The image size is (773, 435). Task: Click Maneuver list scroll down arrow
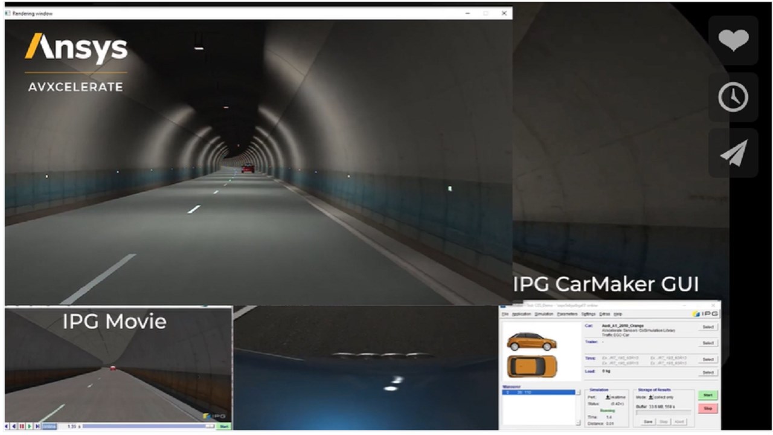coord(578,423)
